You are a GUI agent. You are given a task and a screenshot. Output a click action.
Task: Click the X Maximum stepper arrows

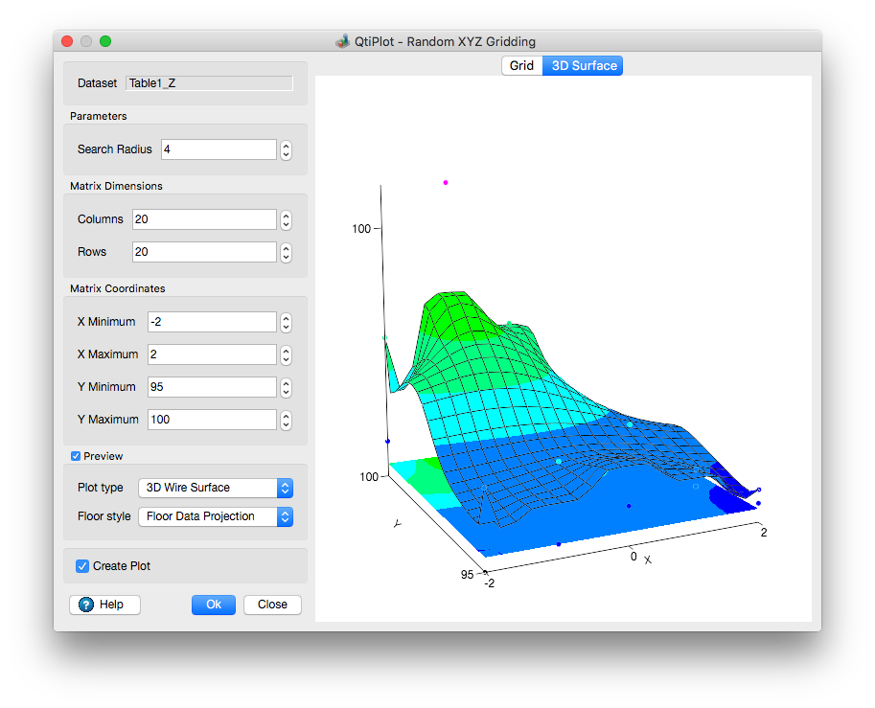pos(286,354)
